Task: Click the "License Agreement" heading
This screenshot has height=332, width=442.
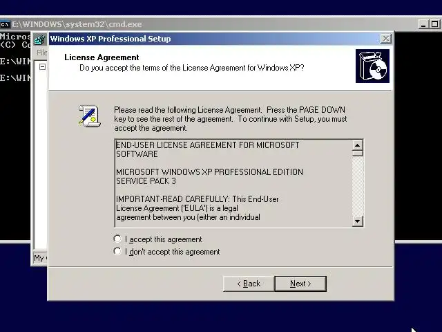Action: (102, 57)
